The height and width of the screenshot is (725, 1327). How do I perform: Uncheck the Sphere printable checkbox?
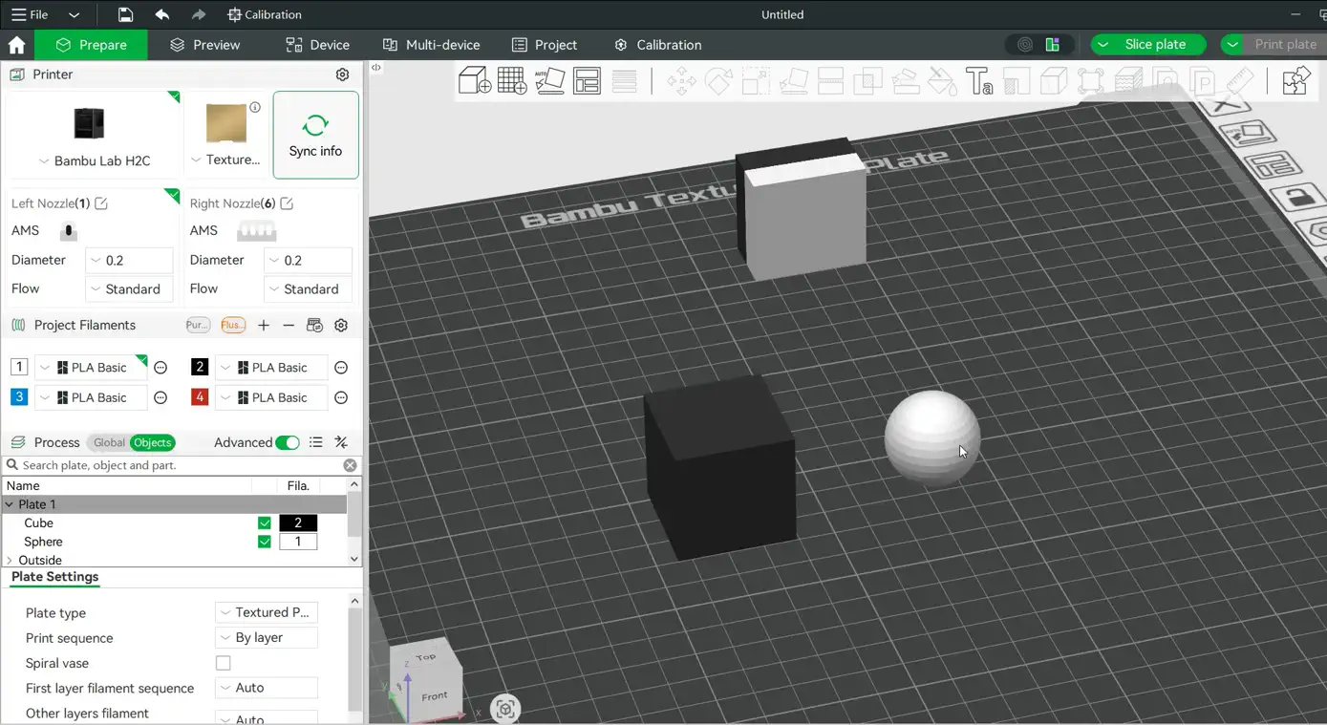pos(265,542)
